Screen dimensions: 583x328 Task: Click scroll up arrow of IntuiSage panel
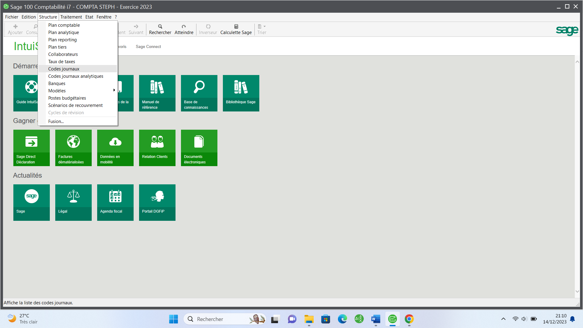click(x=577, y=62)
